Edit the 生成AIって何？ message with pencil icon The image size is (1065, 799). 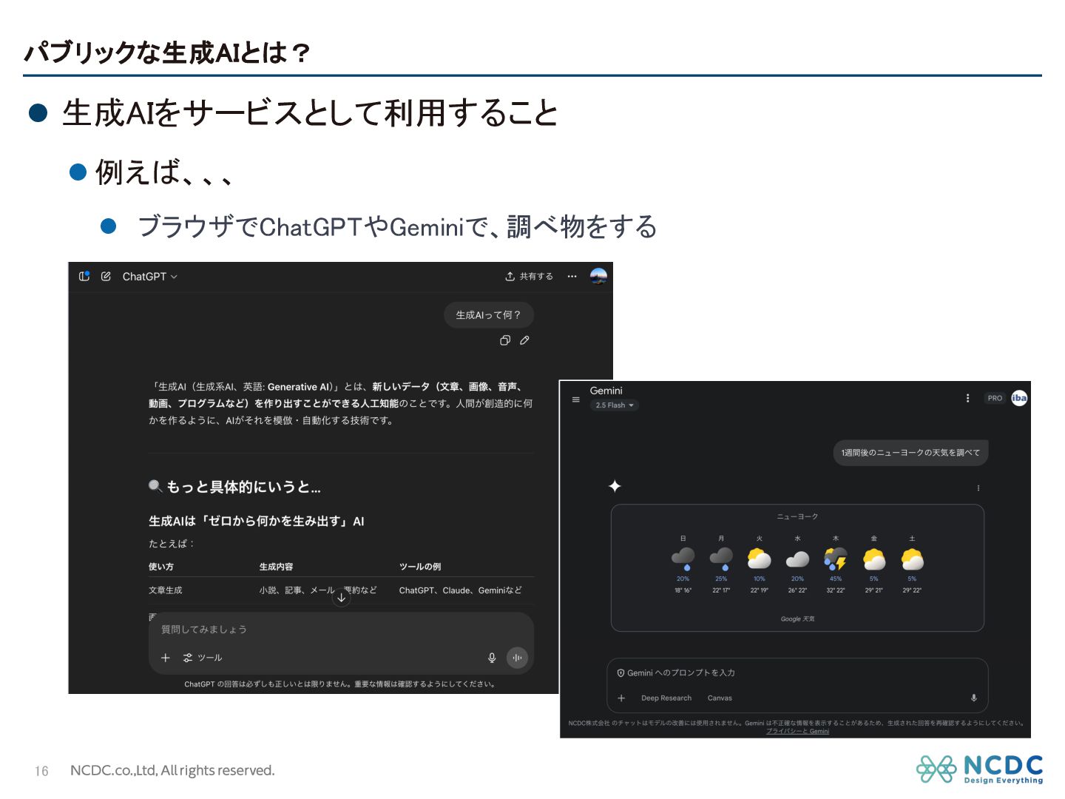[x=524, y=340]
